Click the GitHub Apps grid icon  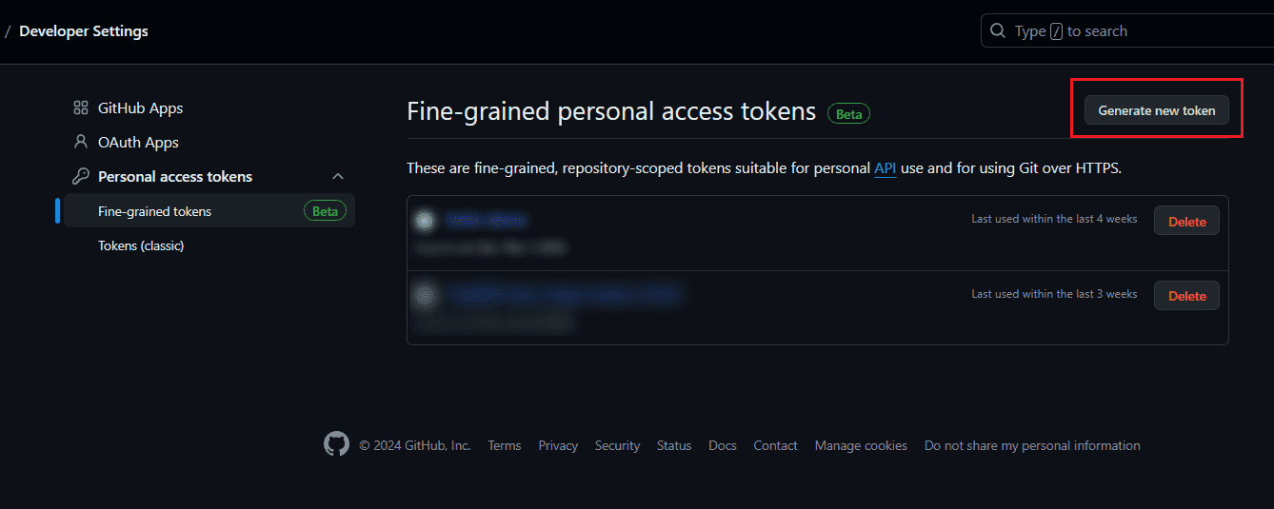(x=81, y=108)
